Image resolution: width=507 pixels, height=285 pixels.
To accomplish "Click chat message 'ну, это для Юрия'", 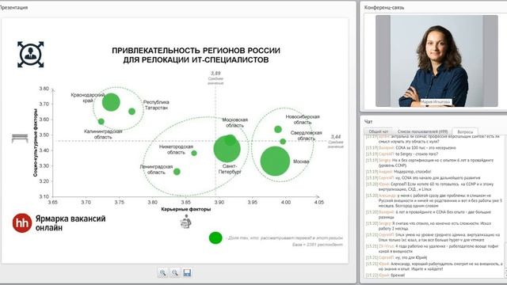I will point(411,257).
